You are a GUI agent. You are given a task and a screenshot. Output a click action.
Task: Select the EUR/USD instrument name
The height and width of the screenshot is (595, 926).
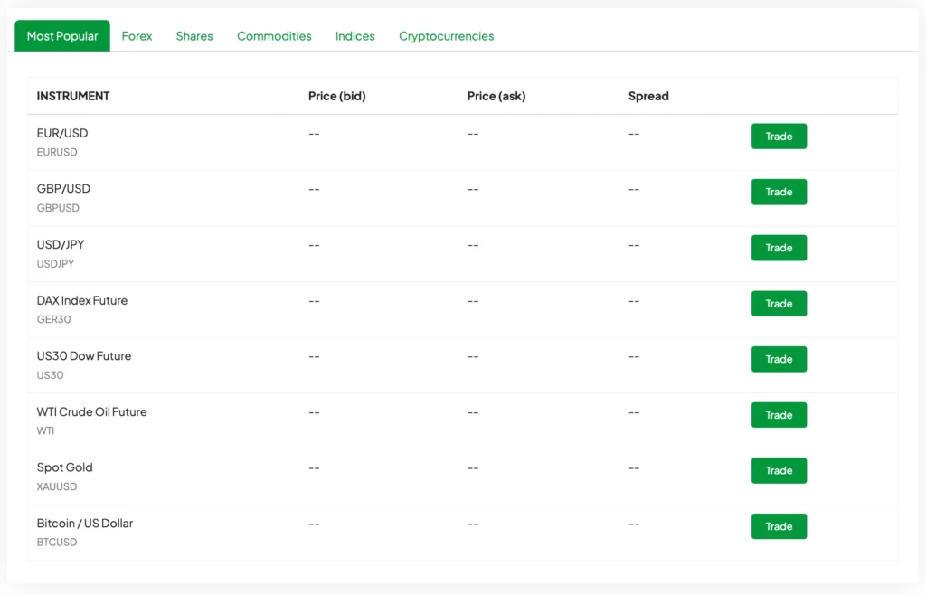(62, 133)
